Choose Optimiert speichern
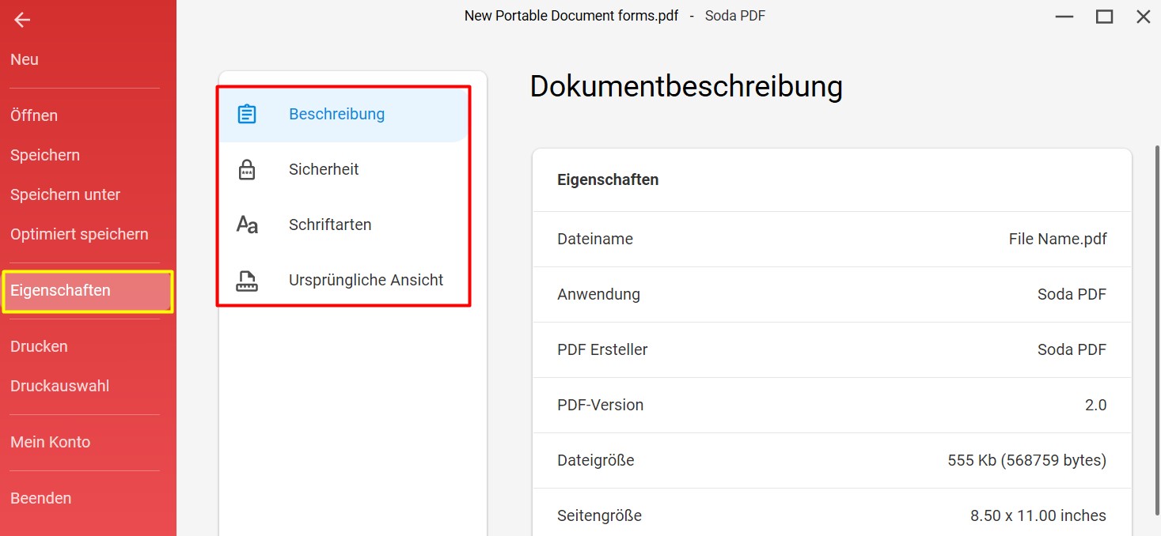Viewport: 1161px width, 536px height. click(79, 234)
